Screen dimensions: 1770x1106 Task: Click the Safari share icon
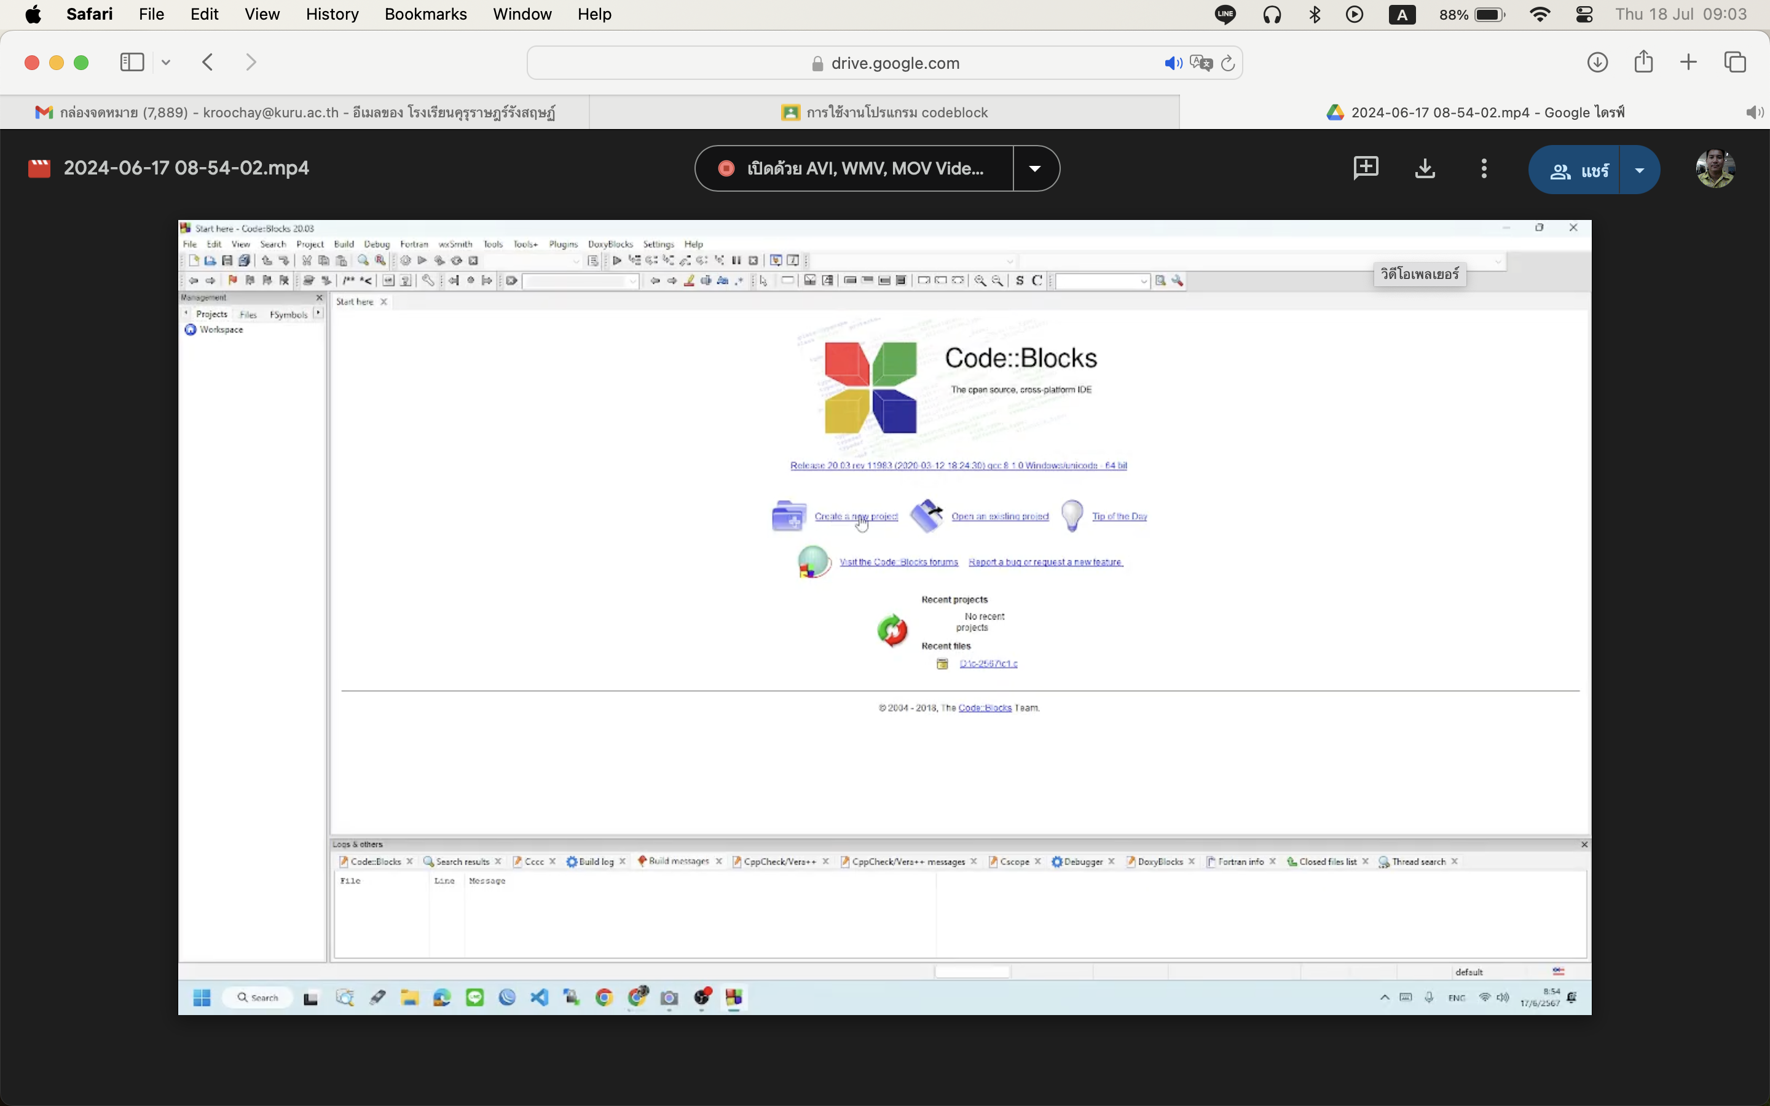pos(1643,62)
